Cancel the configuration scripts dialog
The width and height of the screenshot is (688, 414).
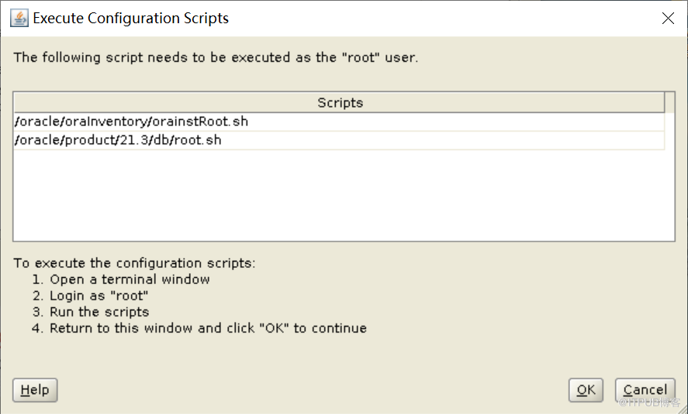[x=645, y=390]
